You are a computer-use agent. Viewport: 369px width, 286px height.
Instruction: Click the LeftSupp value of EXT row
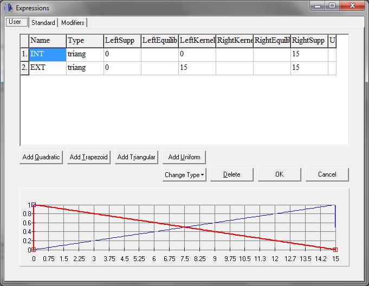click(122, 68)
